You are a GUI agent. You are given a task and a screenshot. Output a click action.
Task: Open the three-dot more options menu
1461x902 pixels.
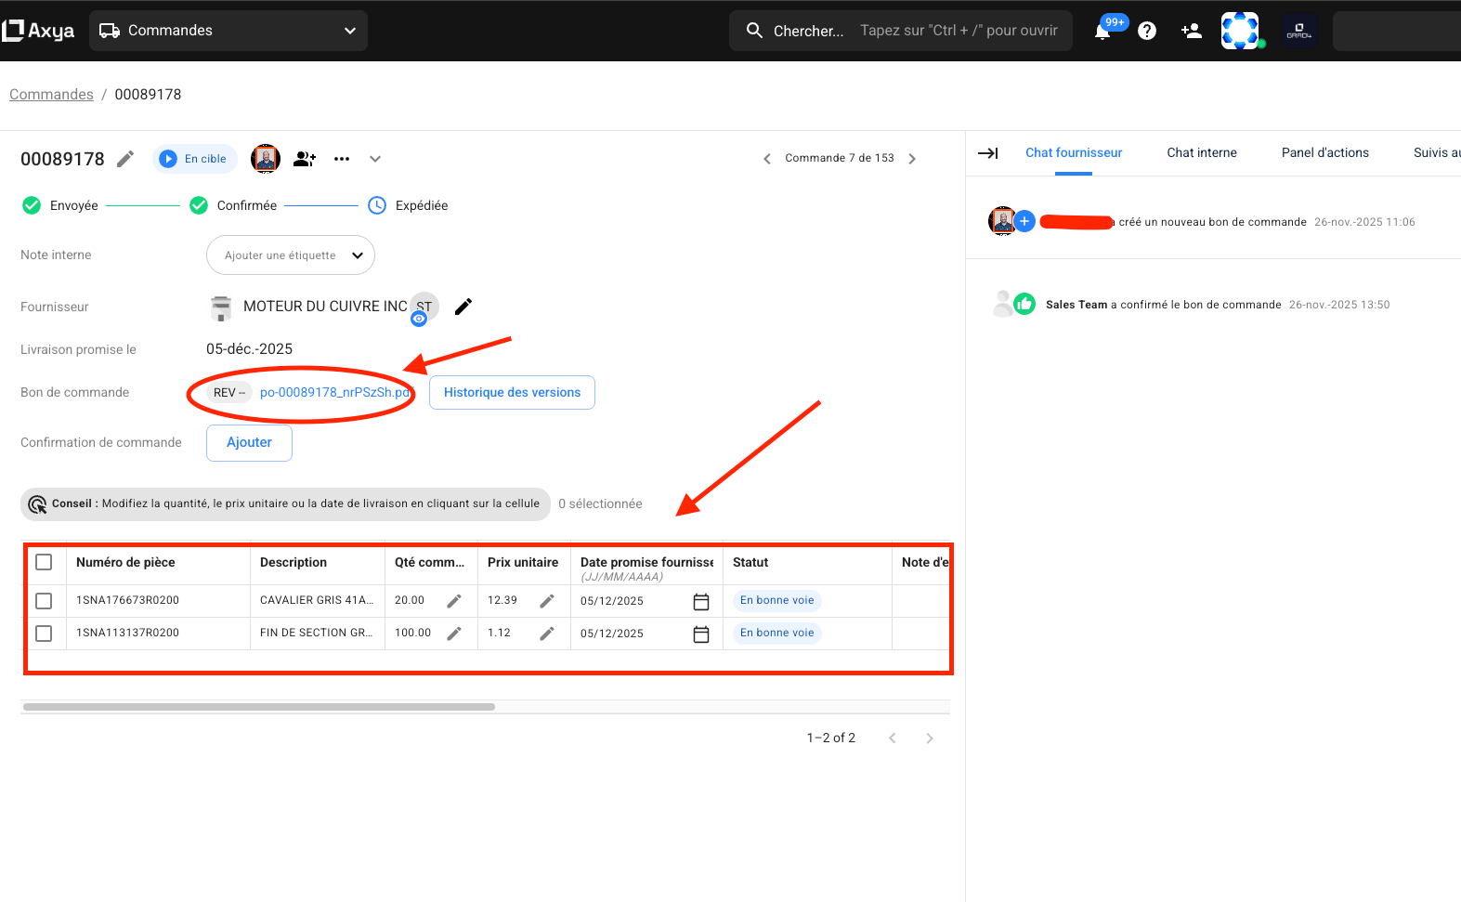(x=342, y=159)
